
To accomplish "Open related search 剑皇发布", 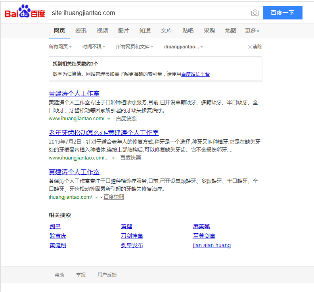I will click(132, 245).
